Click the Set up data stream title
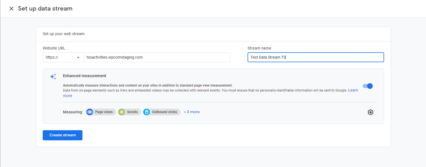This screenshot has height=167, width=426. coord(45,9)
